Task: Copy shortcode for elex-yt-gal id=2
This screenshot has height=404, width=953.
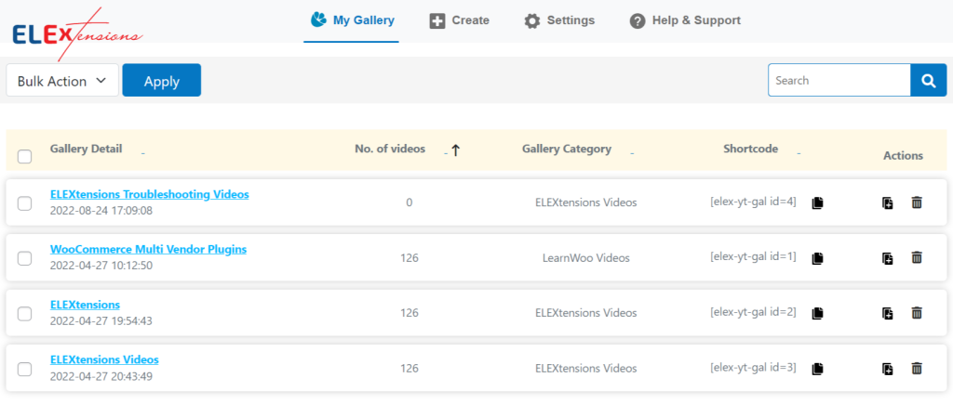Action: point(817,314)
